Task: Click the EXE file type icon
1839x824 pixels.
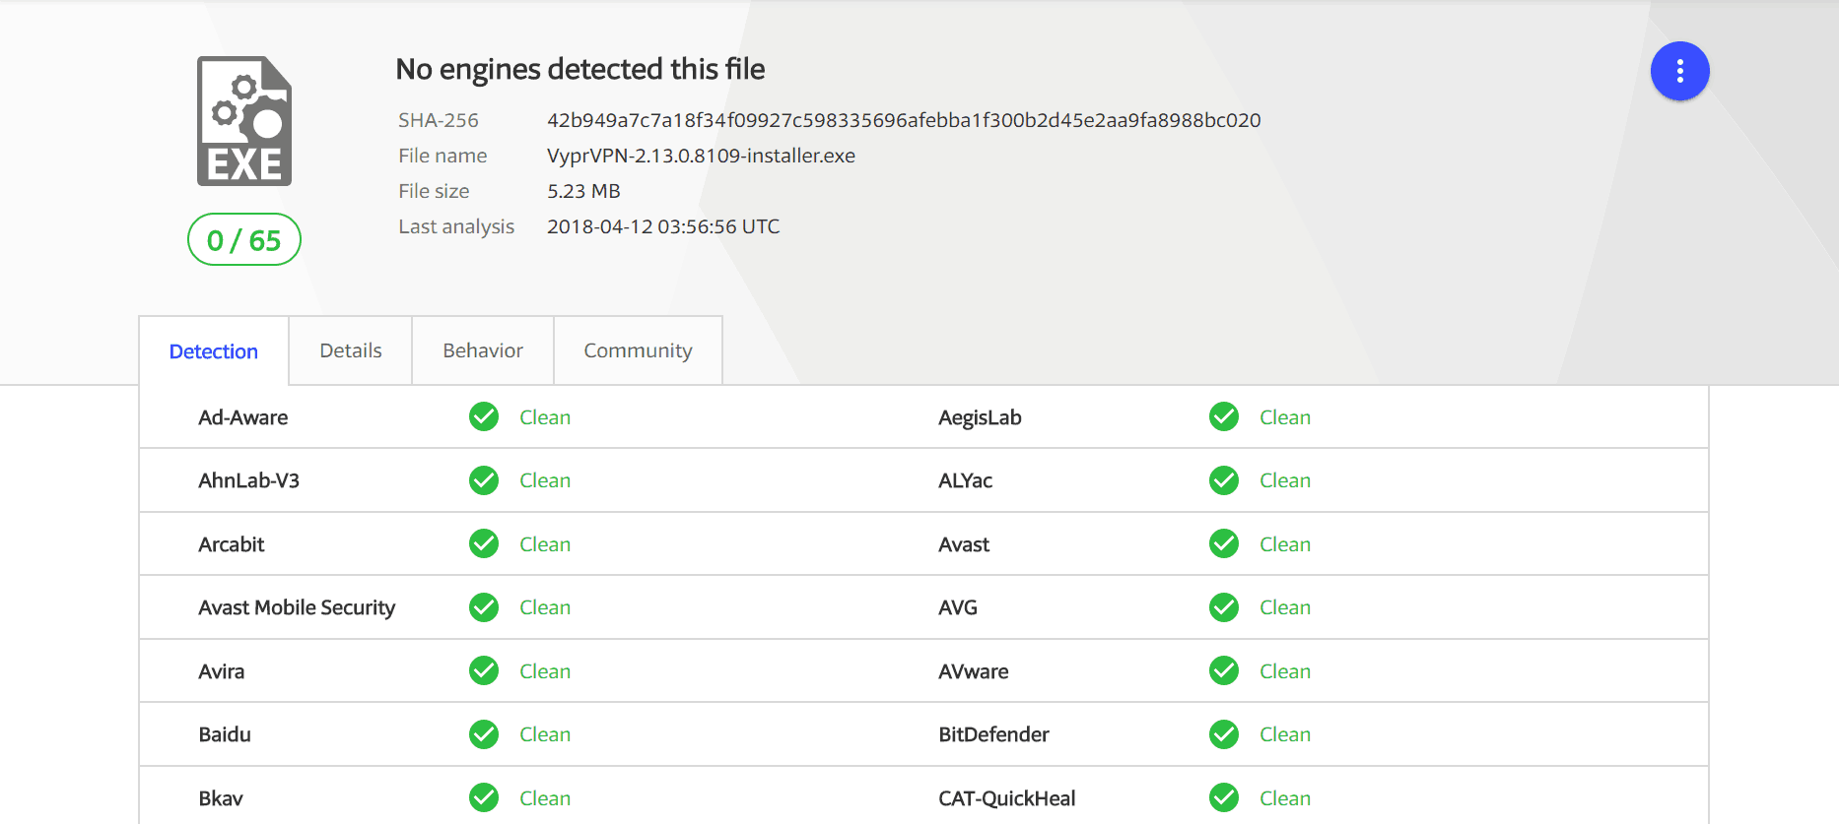Action: point(244,121)
